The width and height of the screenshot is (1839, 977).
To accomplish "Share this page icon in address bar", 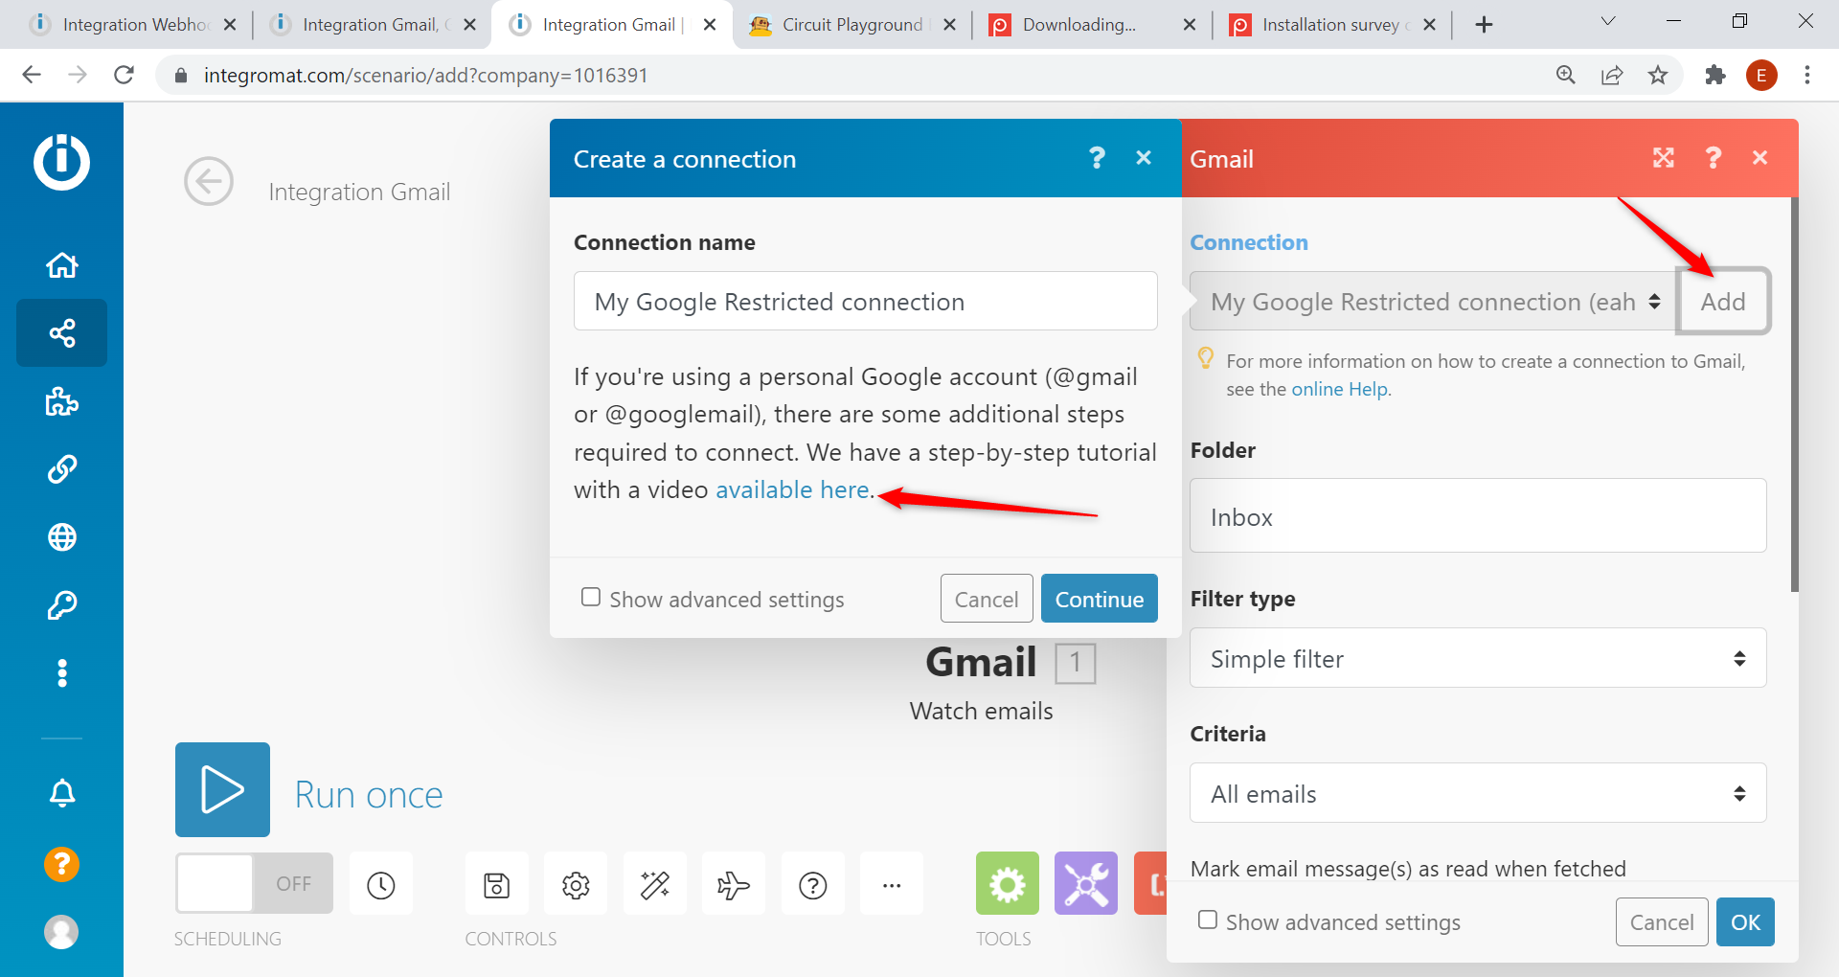I will (1612, 75).
